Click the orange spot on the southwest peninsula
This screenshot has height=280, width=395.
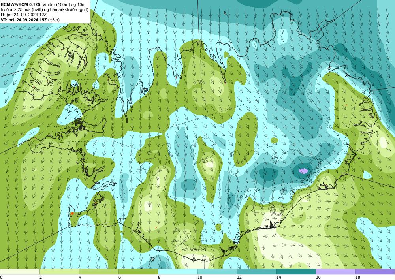pyautogui.click(x=72, y=214)
